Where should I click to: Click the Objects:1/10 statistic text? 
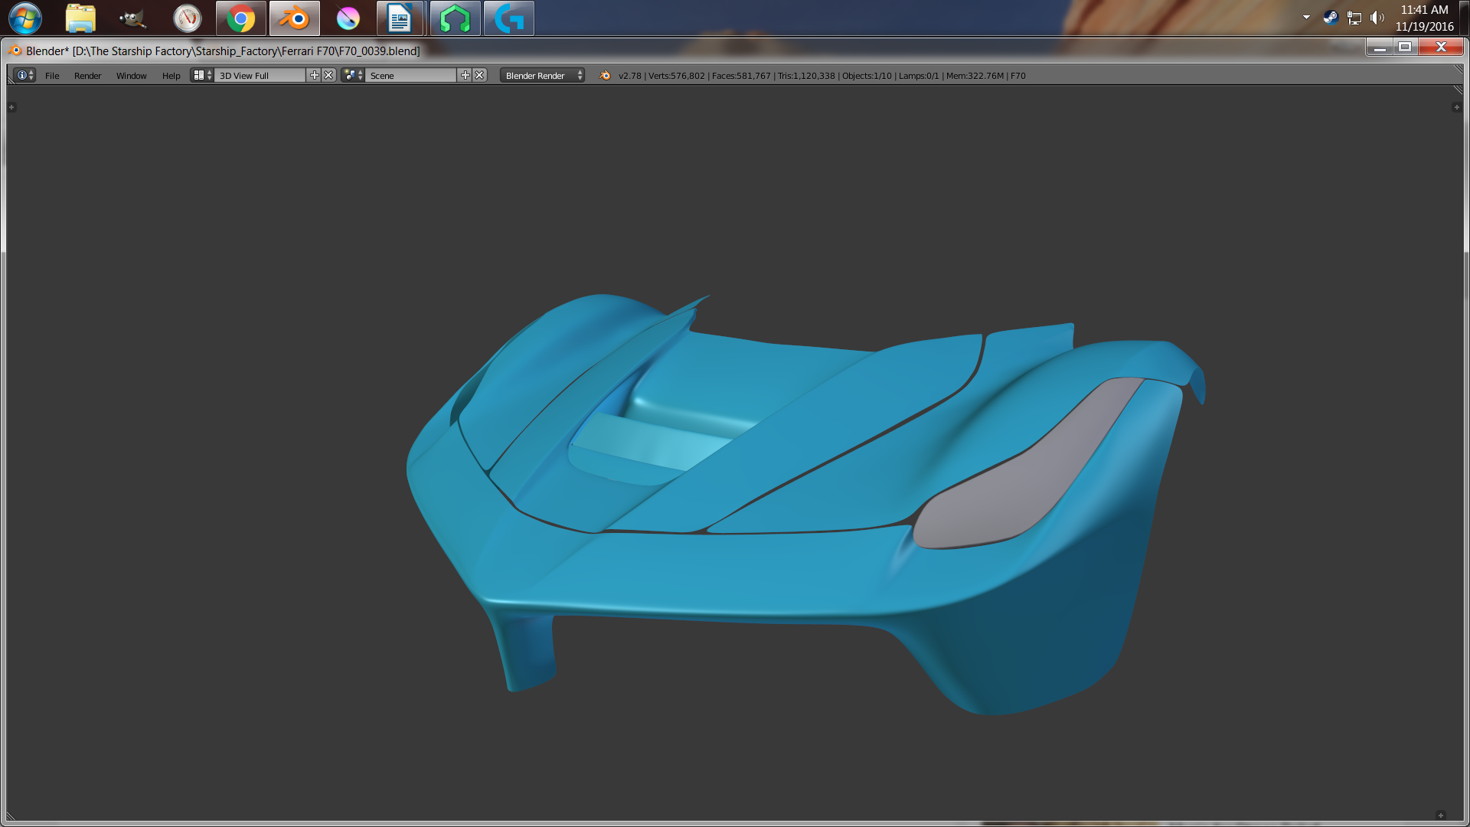point(867,76)
